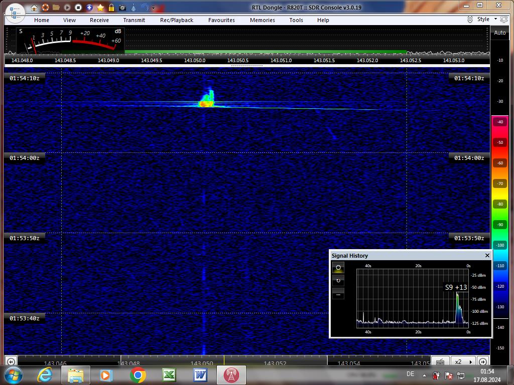Click the gear icon right of Style

[x=504, y=20]
